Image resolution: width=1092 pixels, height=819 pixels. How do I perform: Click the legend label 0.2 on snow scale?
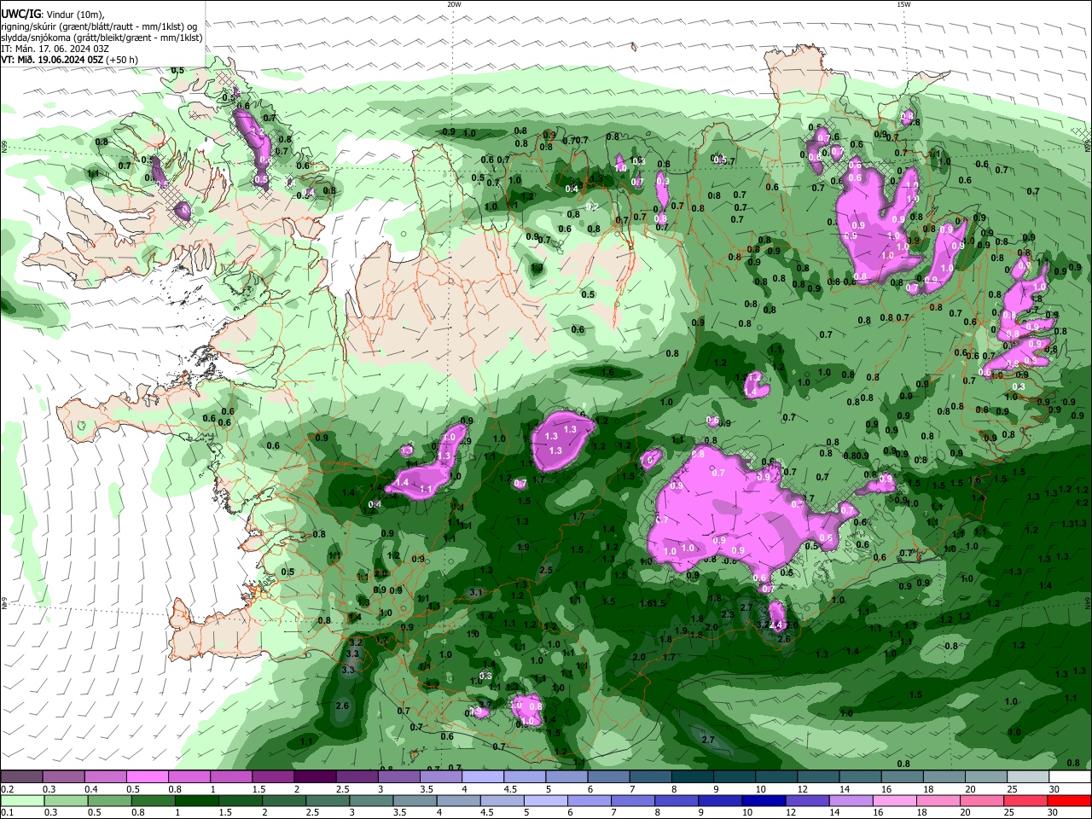coord(7,789)
